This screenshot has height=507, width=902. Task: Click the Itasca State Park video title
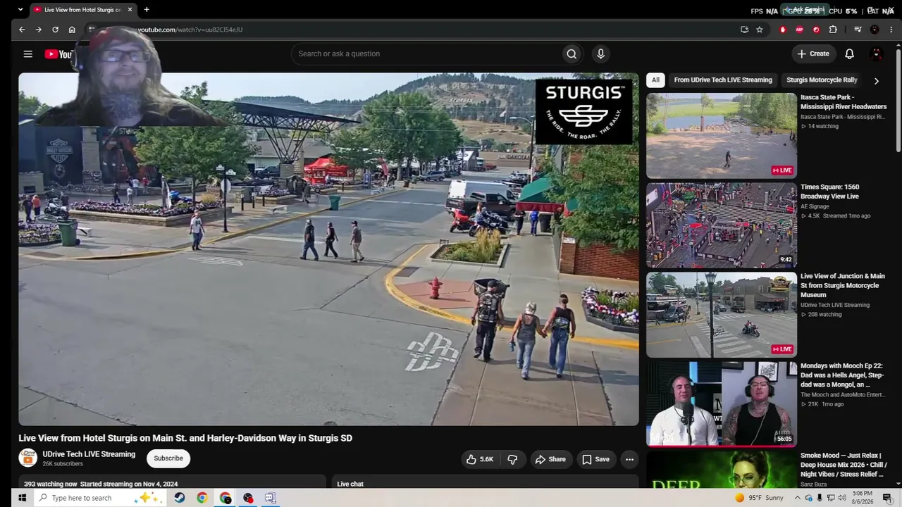click(844, 102)
